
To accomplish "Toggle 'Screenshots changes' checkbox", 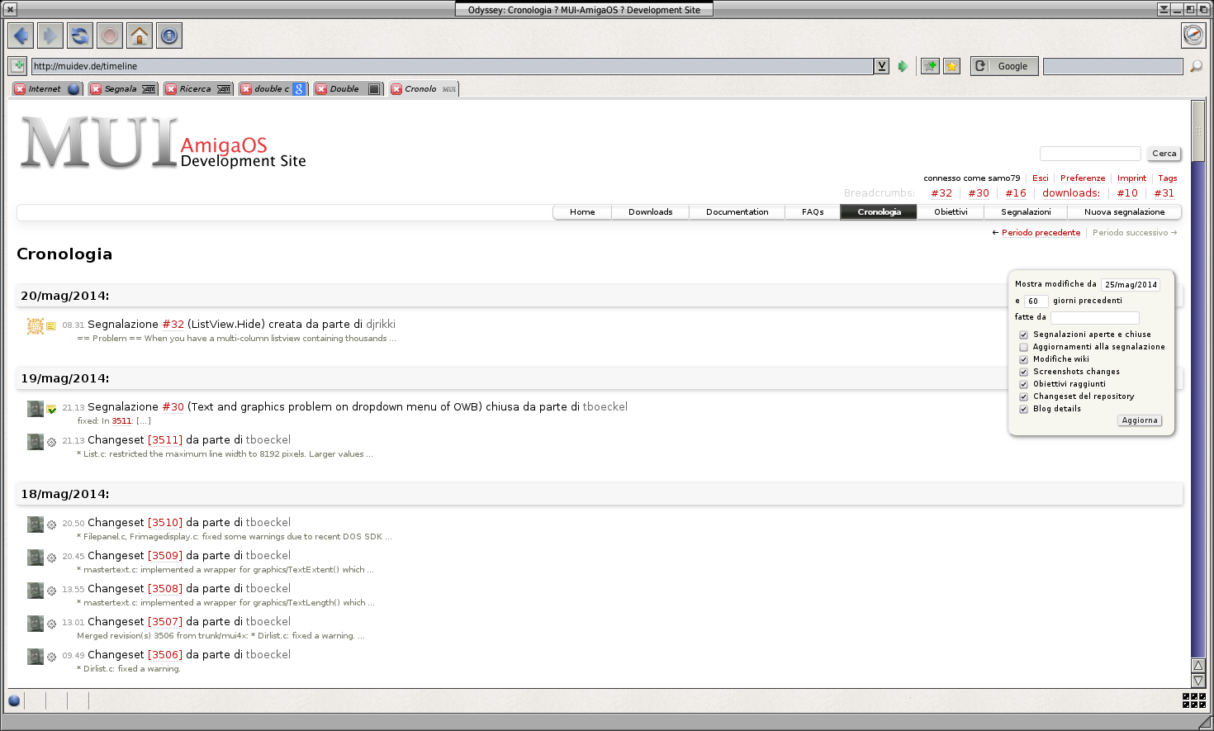I will click(1023, 372).
